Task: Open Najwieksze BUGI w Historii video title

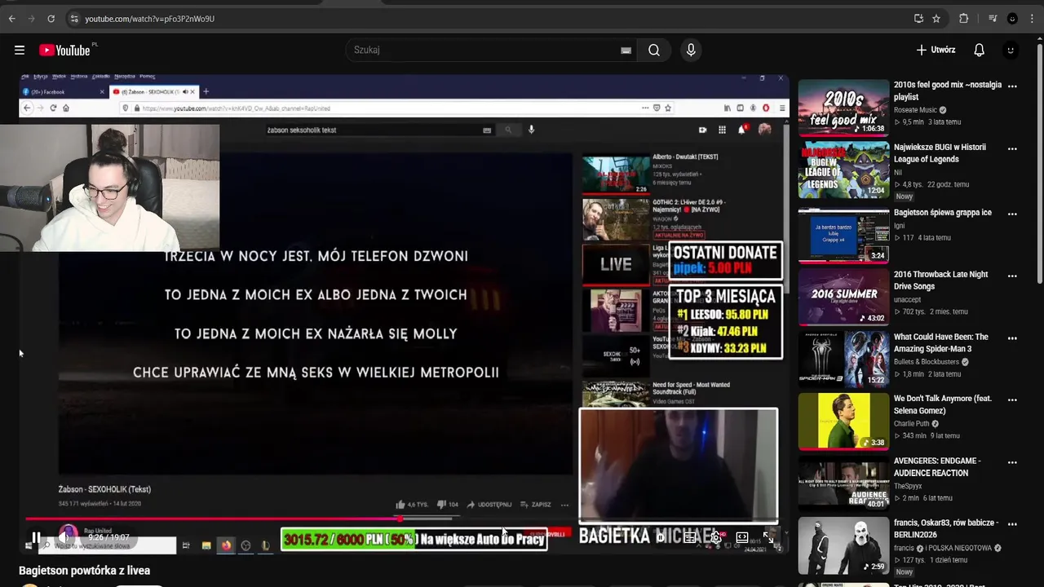Action: 940,153
